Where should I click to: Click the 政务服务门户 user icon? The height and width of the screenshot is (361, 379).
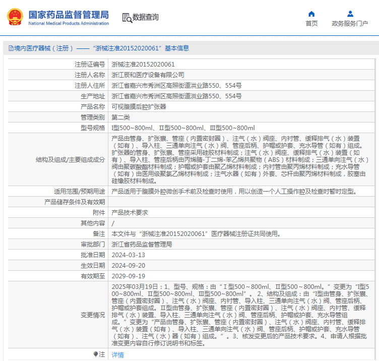(x=350, y=14)
